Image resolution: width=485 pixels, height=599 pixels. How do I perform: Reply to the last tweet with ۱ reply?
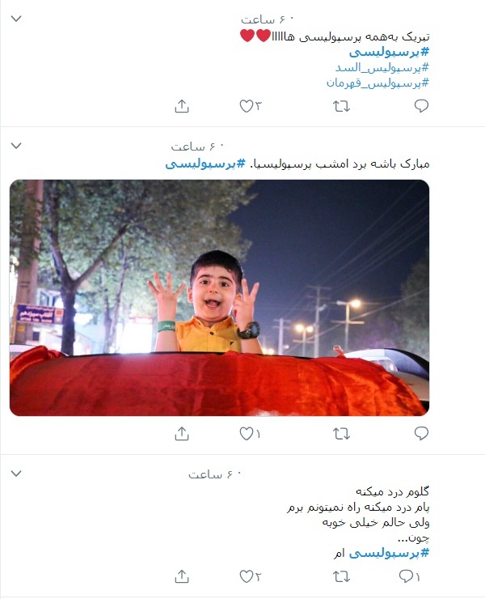coord(409,576)
